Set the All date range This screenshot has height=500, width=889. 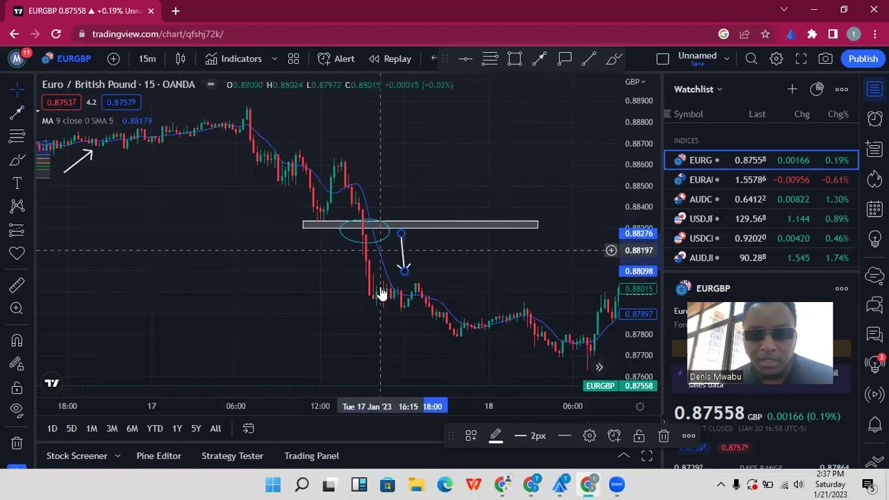point(215,428)
